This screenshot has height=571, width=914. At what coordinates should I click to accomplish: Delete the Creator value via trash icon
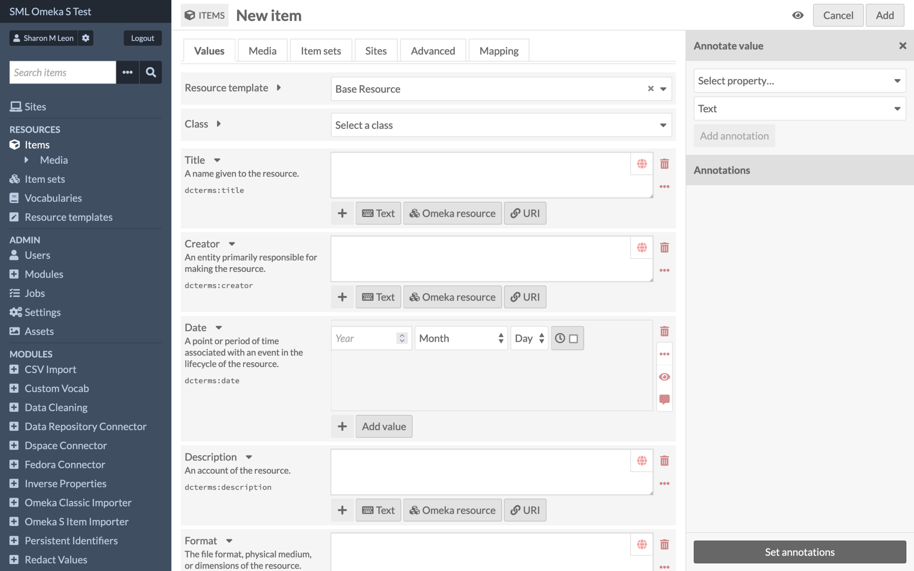(x=664, y=247)
